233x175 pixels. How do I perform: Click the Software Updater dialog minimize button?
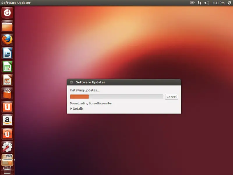click(x=71, y=82)
